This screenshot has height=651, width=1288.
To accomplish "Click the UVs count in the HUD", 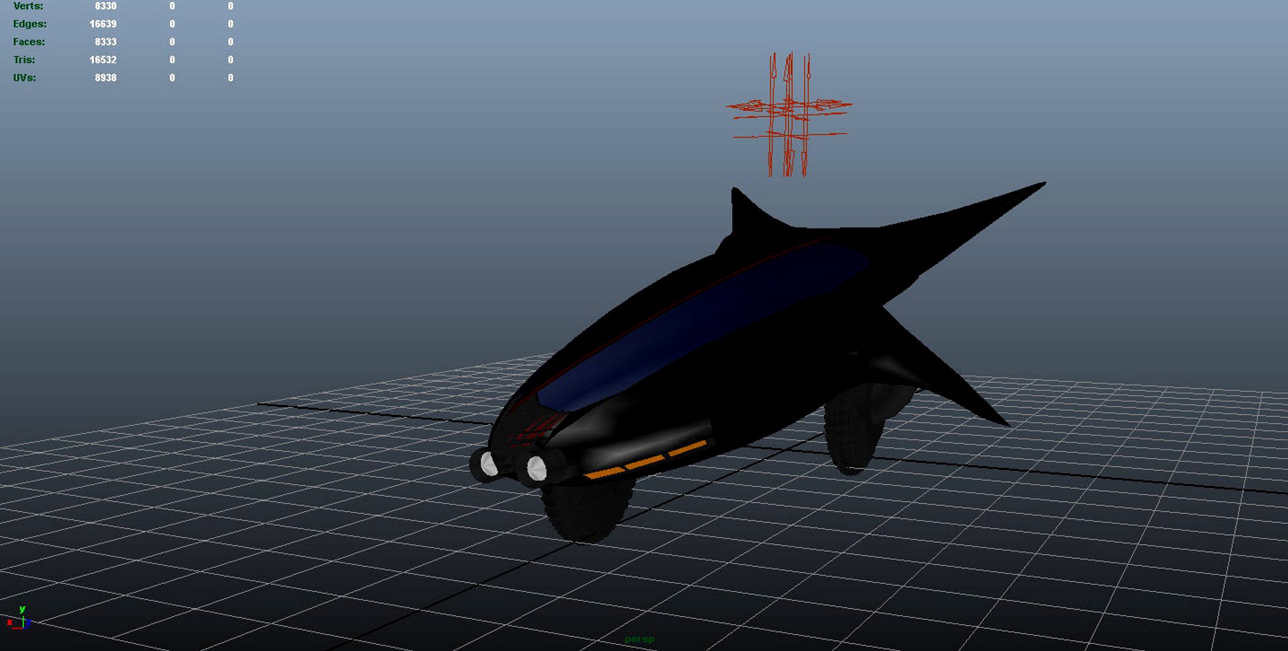I will click(107, 78).
